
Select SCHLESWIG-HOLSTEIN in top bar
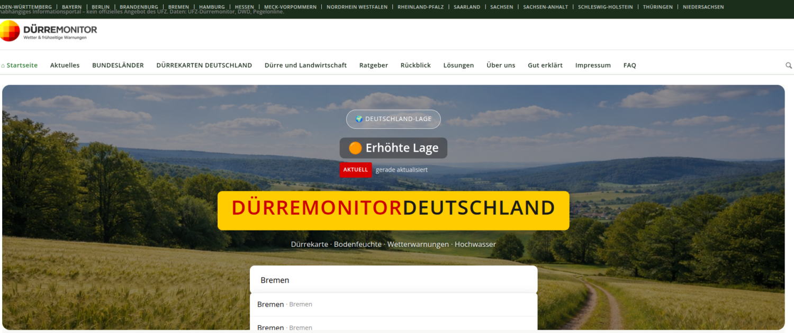pyautogui.click(x=606, y=7)
